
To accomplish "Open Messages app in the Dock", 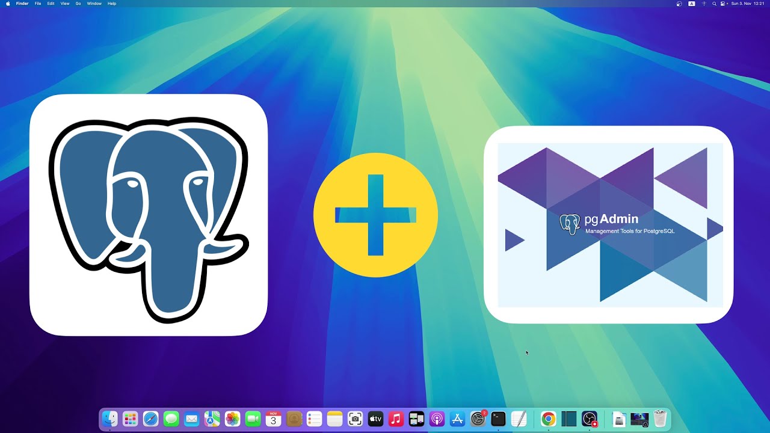I will pyautogui.click(x=171, y=419).
